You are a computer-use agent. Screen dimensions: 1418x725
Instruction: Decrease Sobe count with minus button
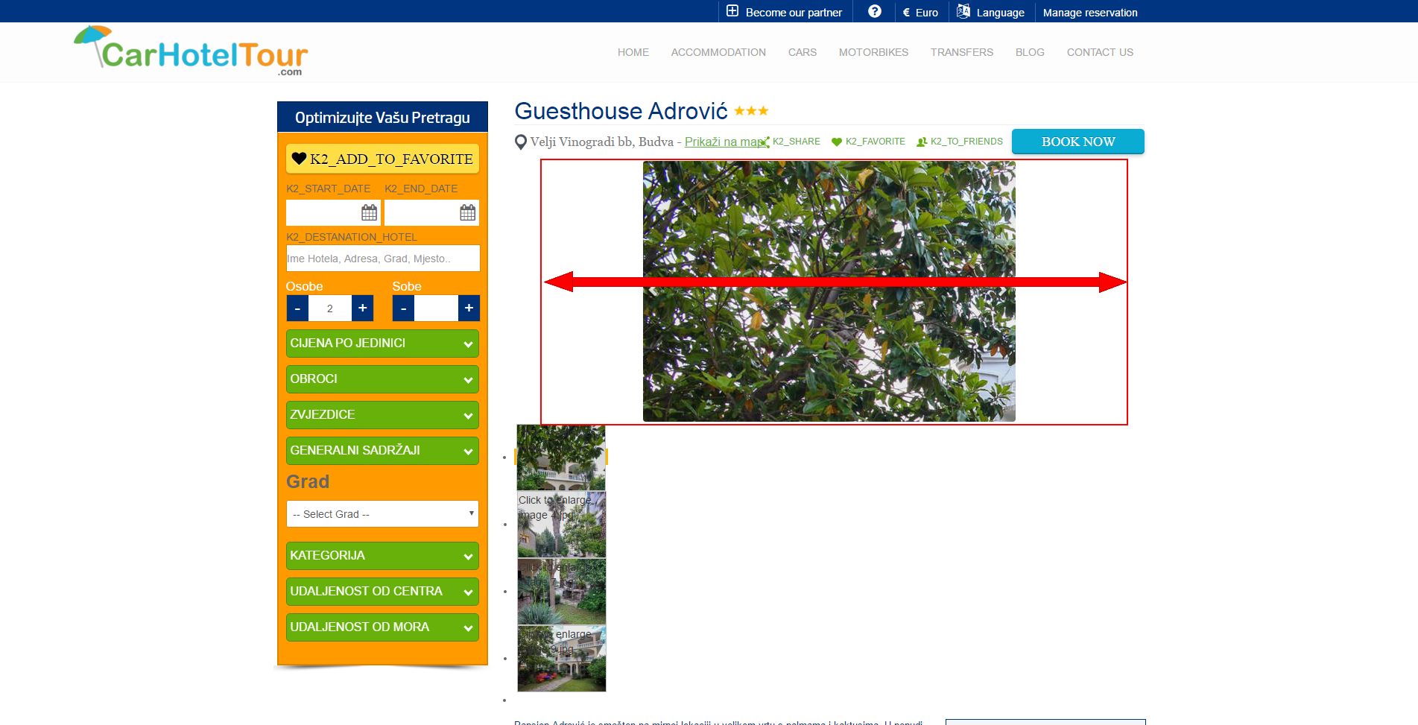click(x=403, y=308)
